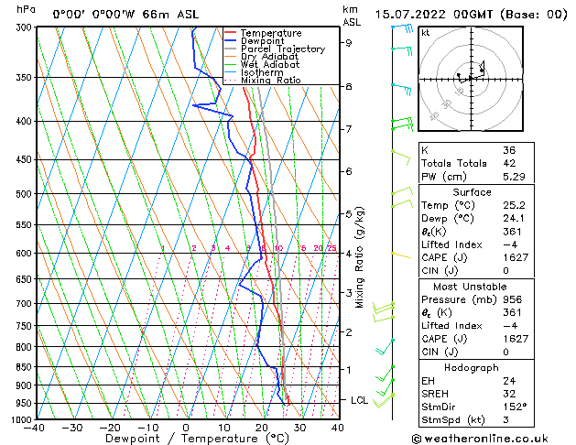Click the Surface Lifted Index value -4
576x445 pixels.
[510, 244]
